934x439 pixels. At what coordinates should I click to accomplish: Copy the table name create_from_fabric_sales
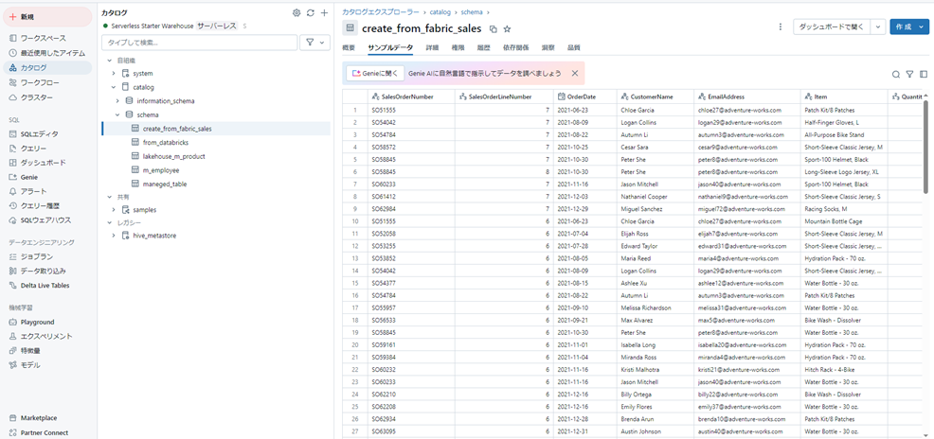coord(493,28)
